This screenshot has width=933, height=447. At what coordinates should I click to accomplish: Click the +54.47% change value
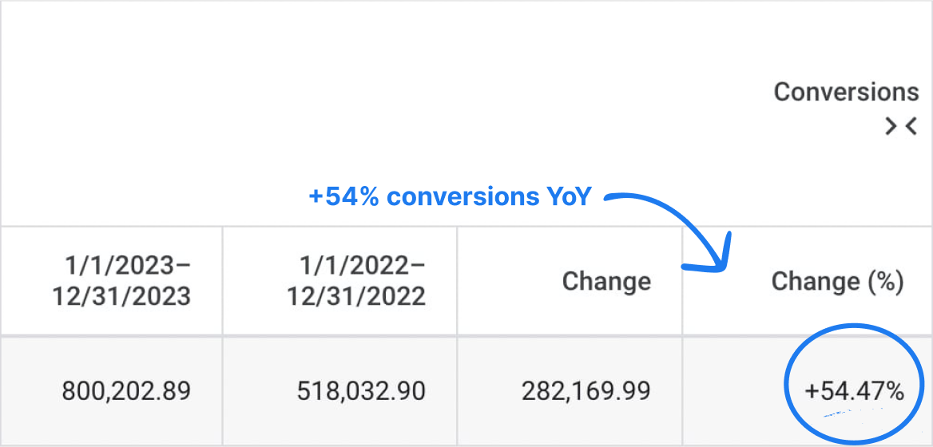(854, 391)
